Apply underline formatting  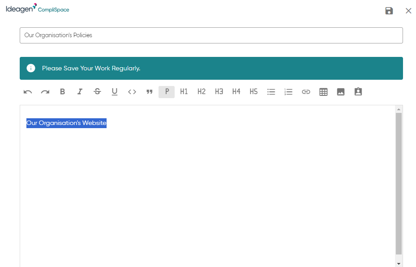pyautogui.click(x=115, y=92)
